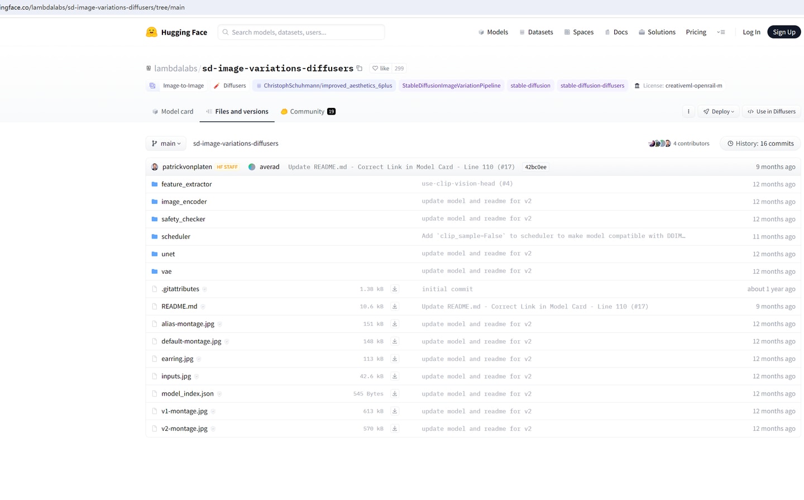Click the Log In link

pos(752,32)
